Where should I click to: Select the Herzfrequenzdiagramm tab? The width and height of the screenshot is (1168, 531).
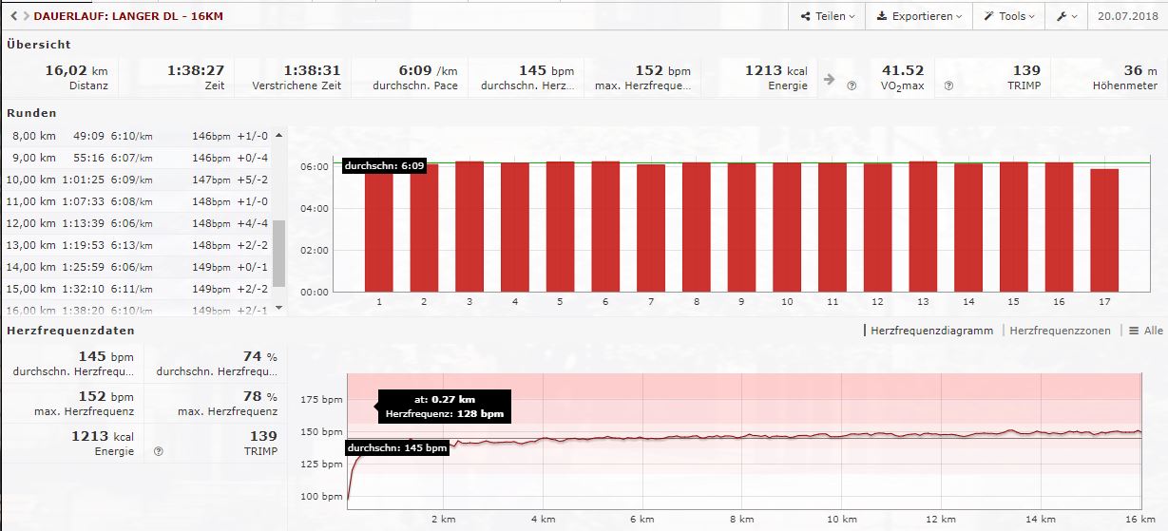click(931, 331)
